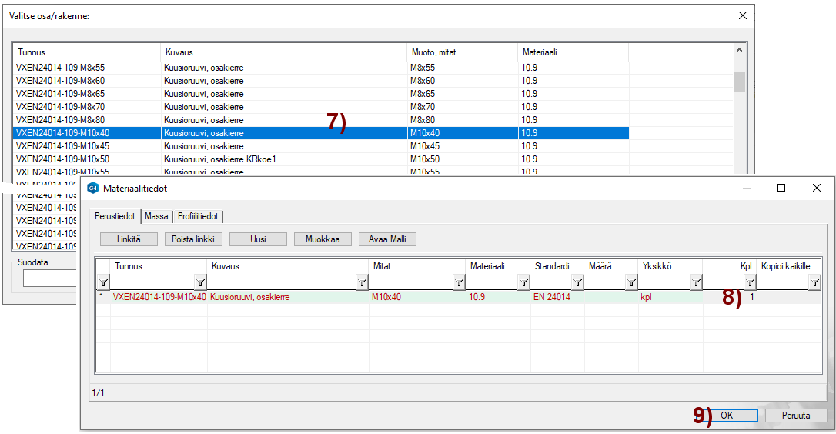Viewport: 836px width, 434px height.
Task: Click the Uusi button
Action: coord(258,239)
